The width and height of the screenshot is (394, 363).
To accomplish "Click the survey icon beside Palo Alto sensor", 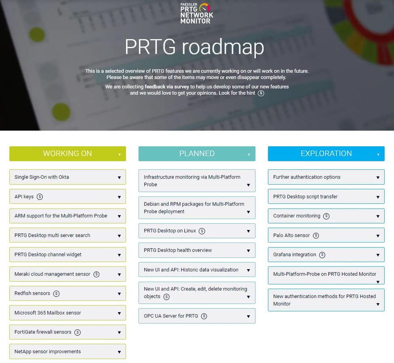I will [316, 235].
